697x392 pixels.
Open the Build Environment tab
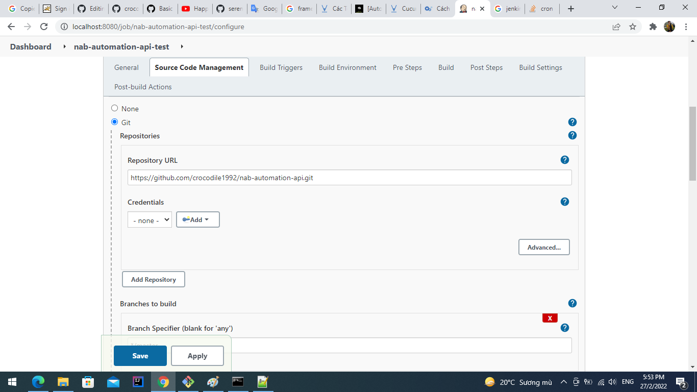coord(347,67)
